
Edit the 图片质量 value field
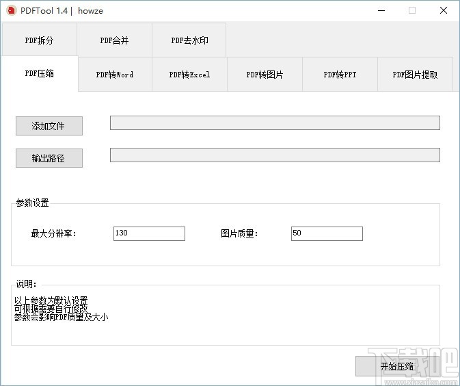327,233
